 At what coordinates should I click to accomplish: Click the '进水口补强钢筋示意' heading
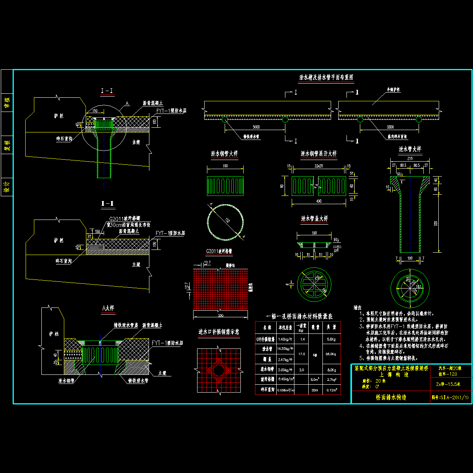pos(219,332)
